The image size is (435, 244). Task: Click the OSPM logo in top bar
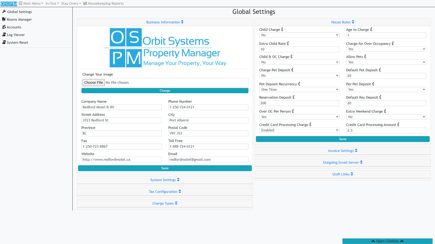click(9, 4)
